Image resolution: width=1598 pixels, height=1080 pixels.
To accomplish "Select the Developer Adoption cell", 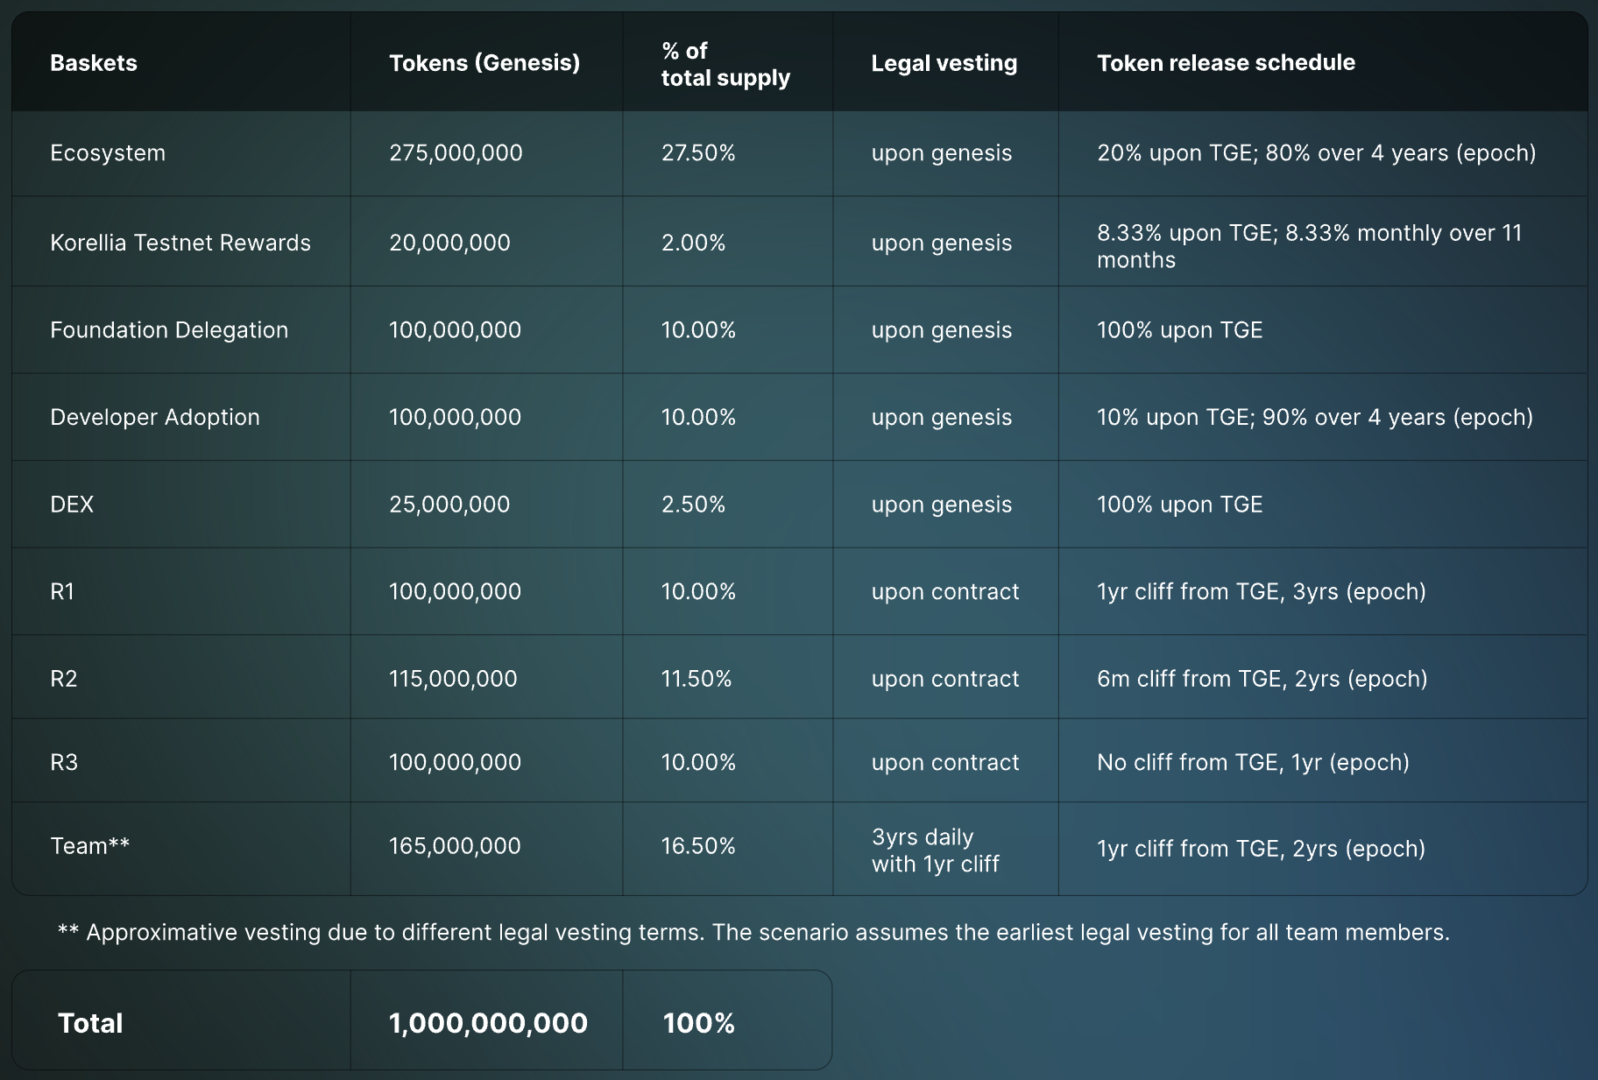I will click(x=155, y=418).
